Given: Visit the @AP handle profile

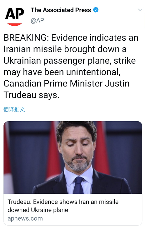Looking at the screenshot, I should click(37, 20).
